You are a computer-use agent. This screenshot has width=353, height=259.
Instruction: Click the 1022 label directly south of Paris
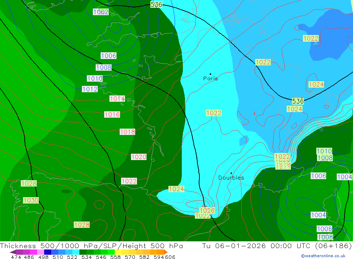click(214, 113)
